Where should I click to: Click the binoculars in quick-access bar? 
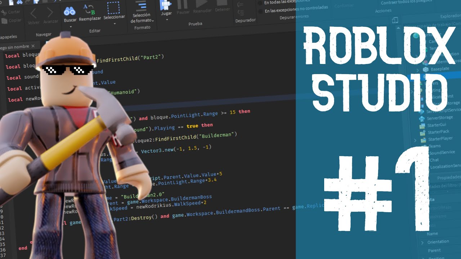20,2
